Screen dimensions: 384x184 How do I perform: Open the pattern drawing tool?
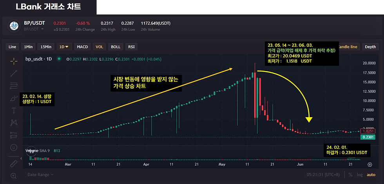pos(14,123)
